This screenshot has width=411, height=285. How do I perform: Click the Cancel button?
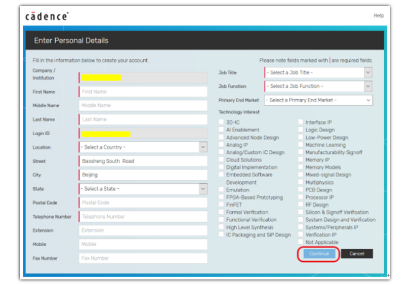pos(356,254)
